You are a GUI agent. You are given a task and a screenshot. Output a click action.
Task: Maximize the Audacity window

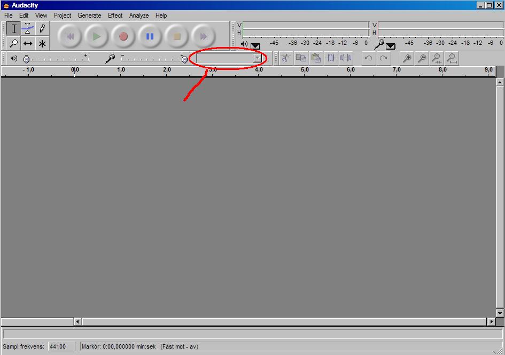point(489,5)
